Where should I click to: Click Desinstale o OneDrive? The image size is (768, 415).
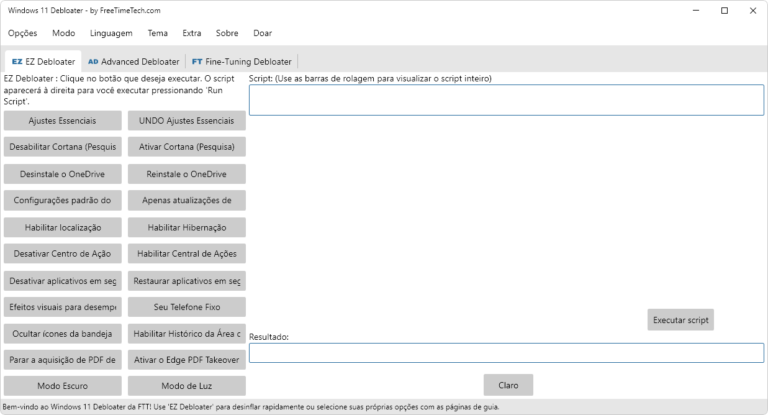point(62,174)
